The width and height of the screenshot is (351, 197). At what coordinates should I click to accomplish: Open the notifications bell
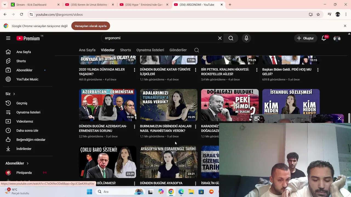[324, 38]
